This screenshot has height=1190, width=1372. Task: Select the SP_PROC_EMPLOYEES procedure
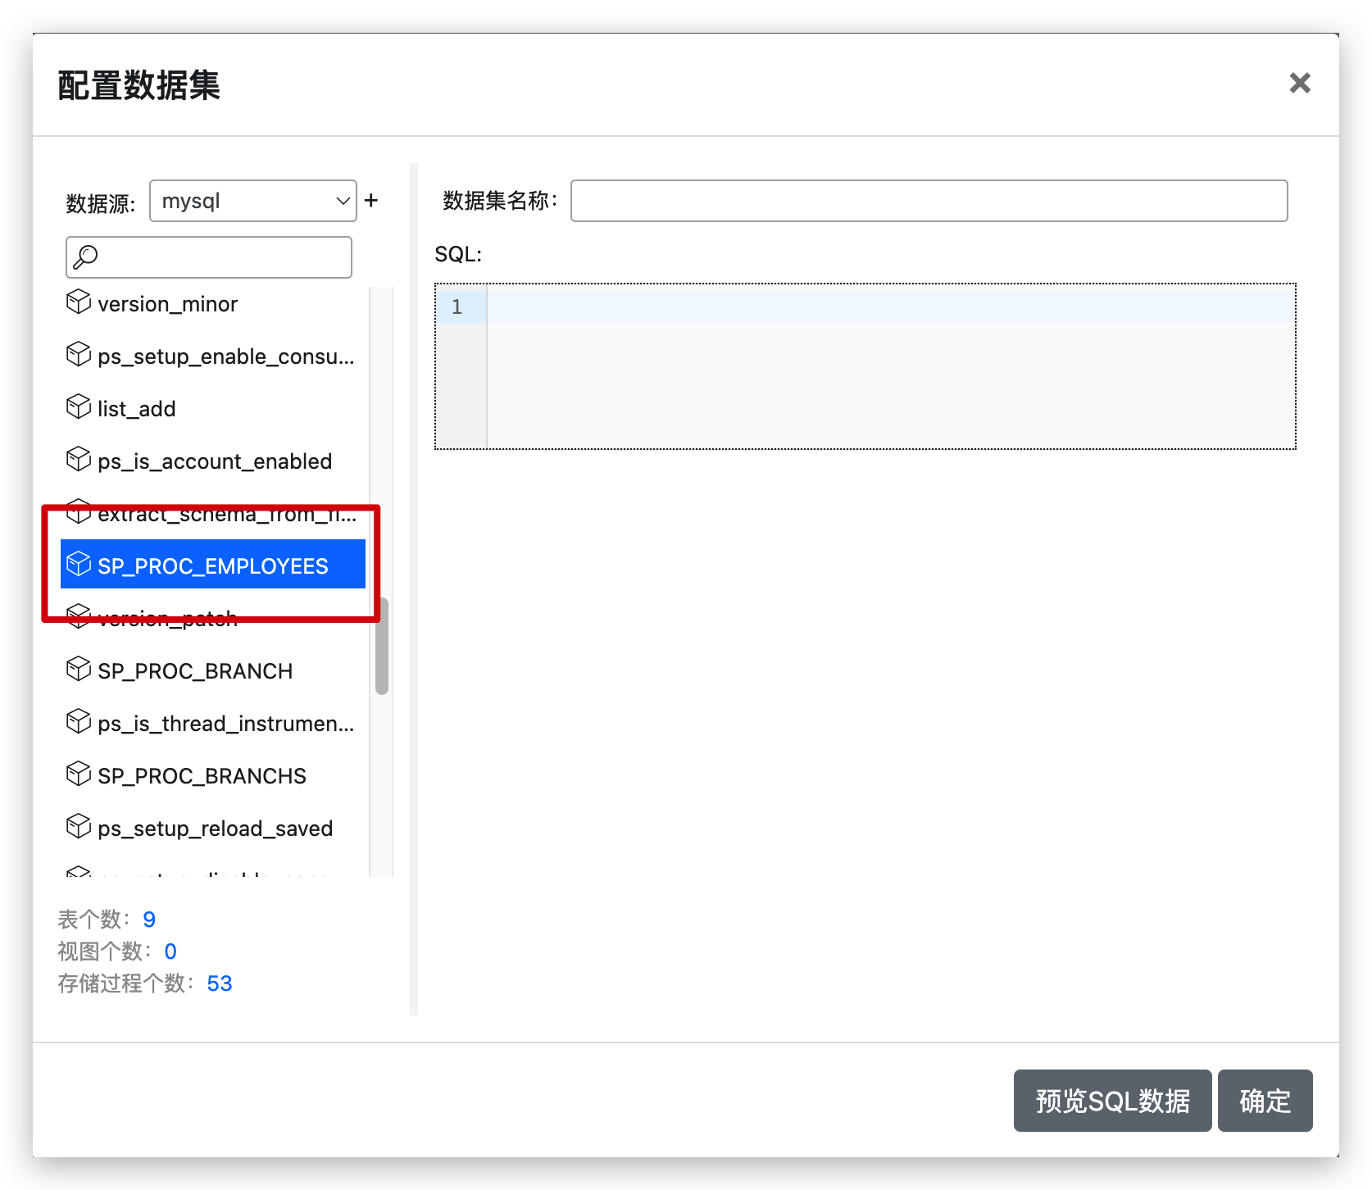click(213, 564)
